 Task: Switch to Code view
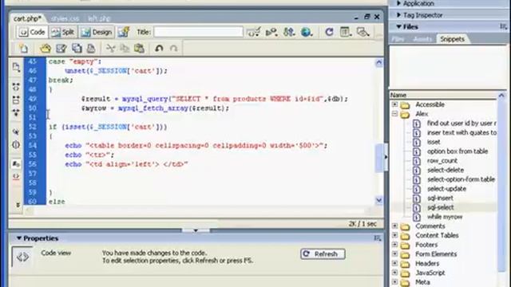click(32, 32)
